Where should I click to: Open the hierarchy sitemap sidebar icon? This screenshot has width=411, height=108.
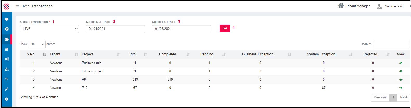point(7,69)
